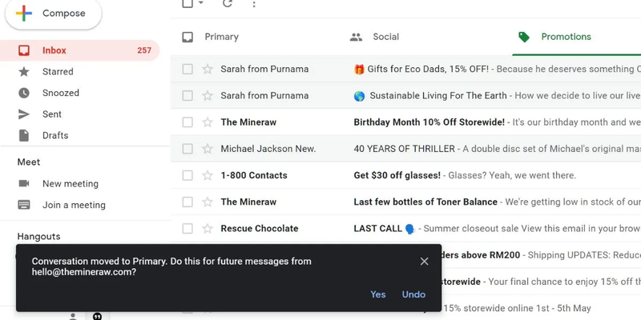
Task: Star the Rescue Chocolate email
Action: [208, 228]
